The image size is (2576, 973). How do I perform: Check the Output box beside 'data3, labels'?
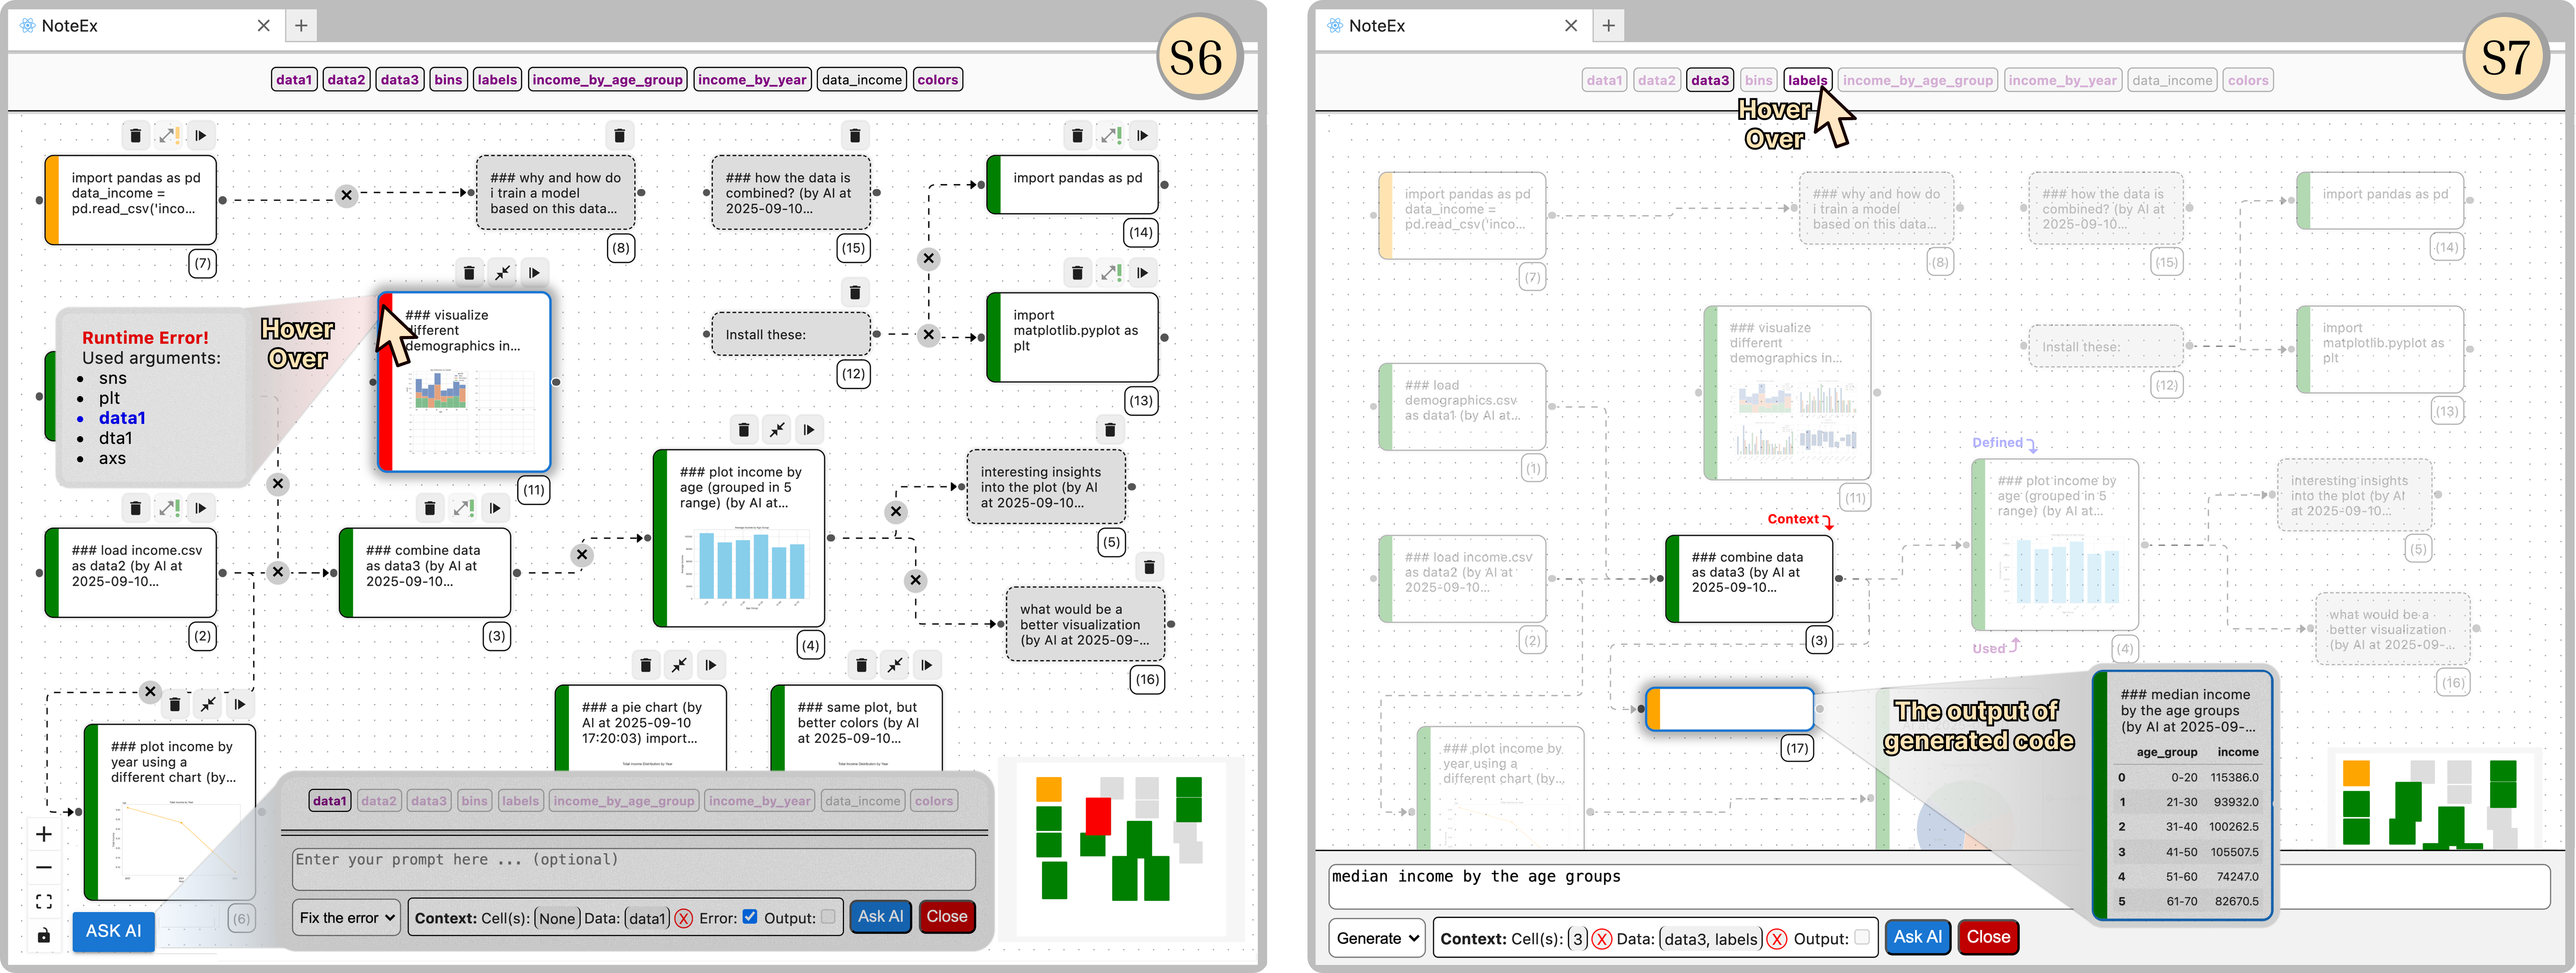pyautogui.click(x=1861, y=938)
